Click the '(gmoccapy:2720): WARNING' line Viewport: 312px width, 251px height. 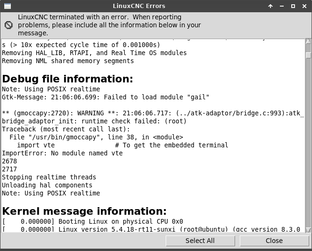[x=153, y=113]
